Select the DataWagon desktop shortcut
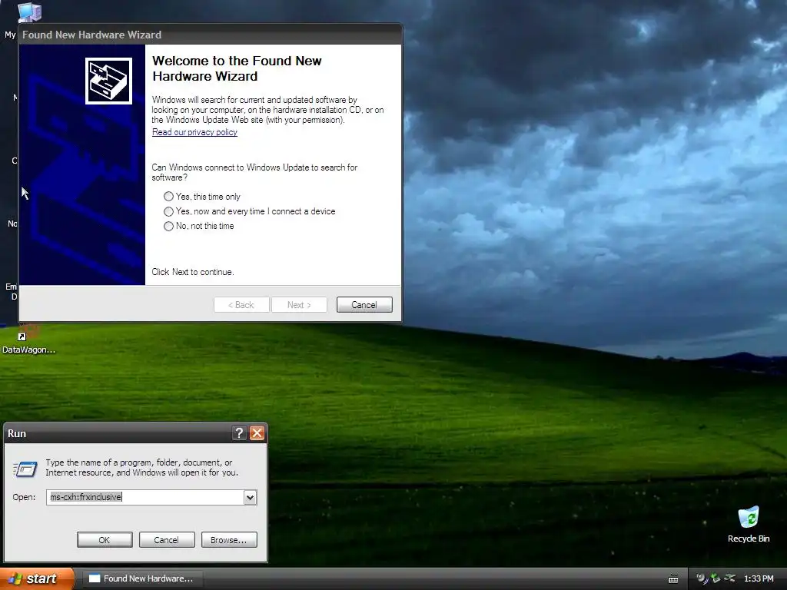The height and width of the screenshot is (590, 787). [x=28, y=340]
